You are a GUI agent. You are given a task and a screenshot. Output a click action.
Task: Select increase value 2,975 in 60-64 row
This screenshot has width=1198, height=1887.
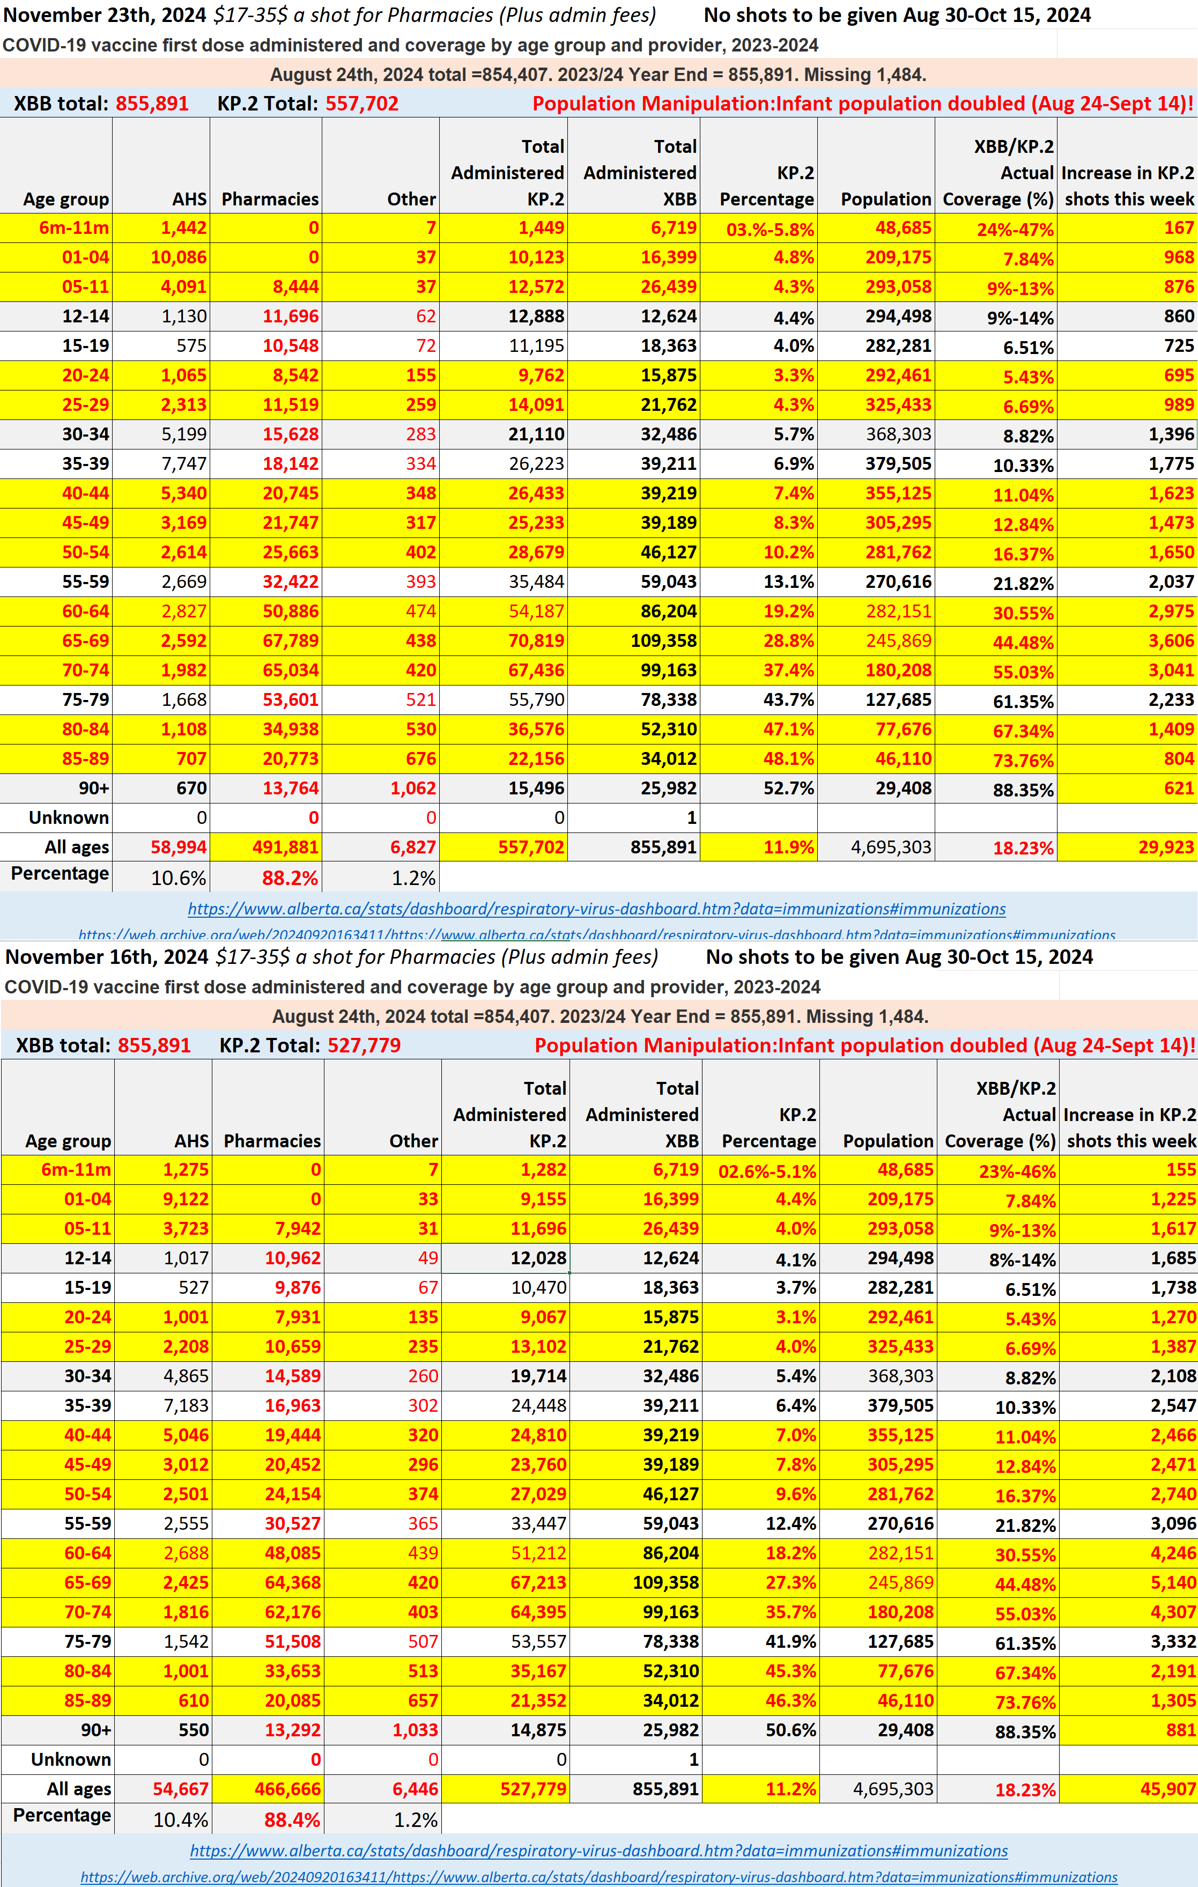coord(1128,611)
